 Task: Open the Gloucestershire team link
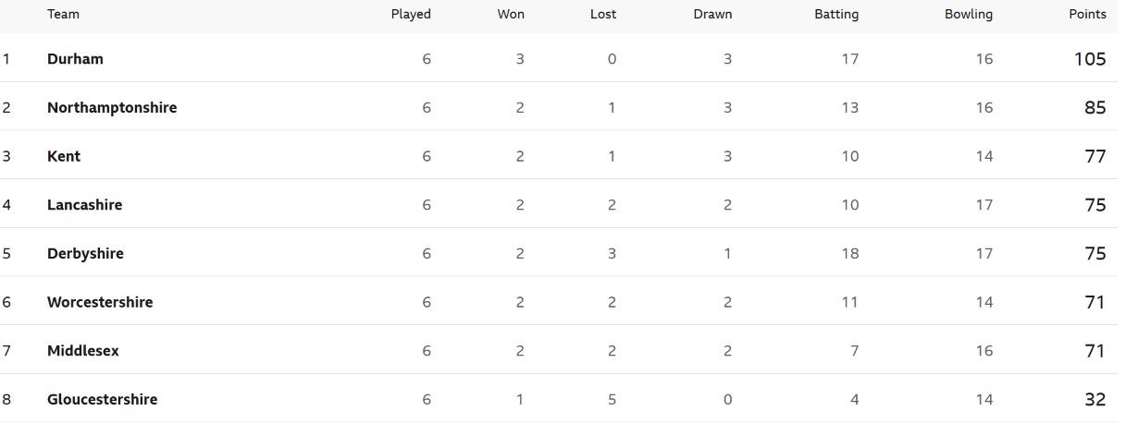tap(102, 399)
